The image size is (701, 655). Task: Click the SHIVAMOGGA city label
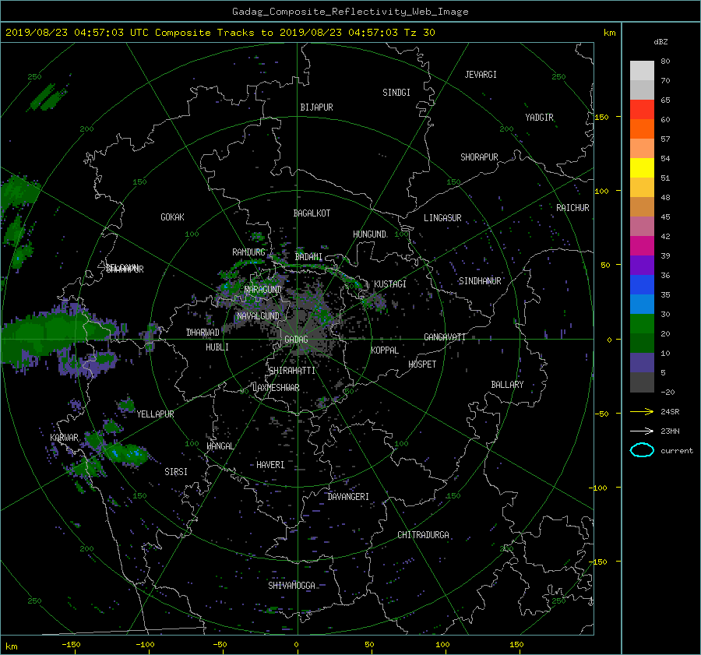tap(291, 586)
